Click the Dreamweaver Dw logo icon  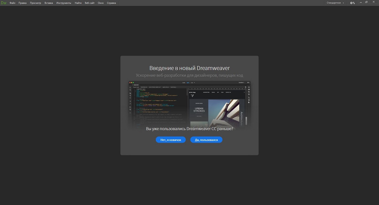tap(4, 3)
